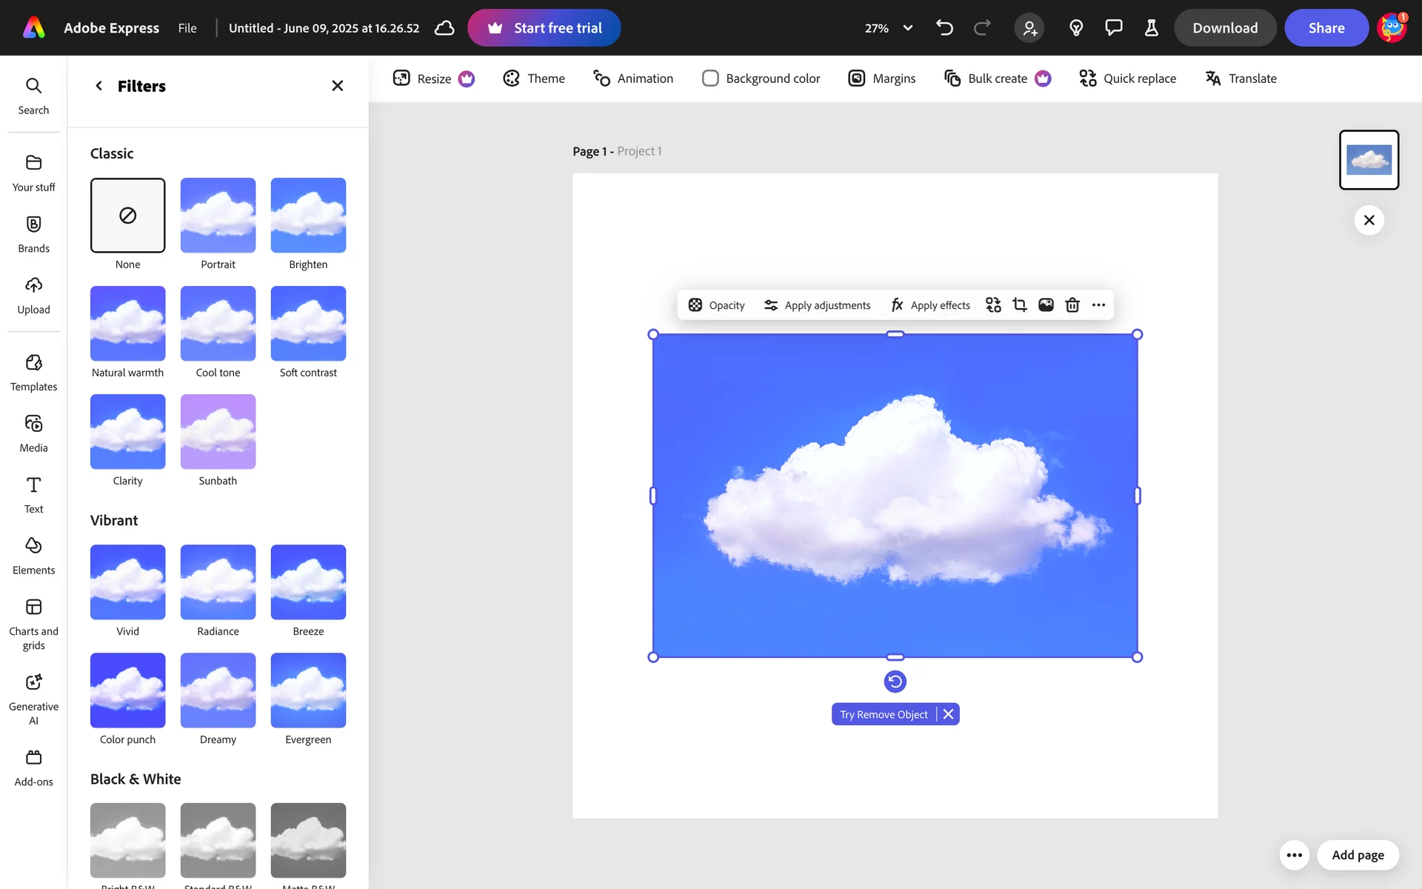Click the crop icon in floating toolbar
The height and width of the screenshot is (889, 1422).
coord(1020,305)
